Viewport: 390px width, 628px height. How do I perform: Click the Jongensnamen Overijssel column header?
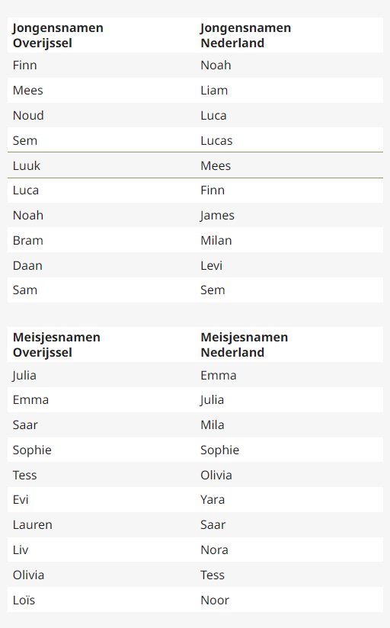[x=58, y=35]
